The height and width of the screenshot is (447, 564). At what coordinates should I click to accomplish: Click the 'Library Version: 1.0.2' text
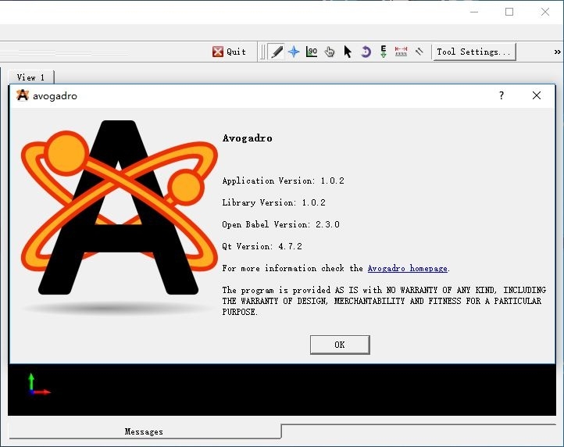(273, 202)
